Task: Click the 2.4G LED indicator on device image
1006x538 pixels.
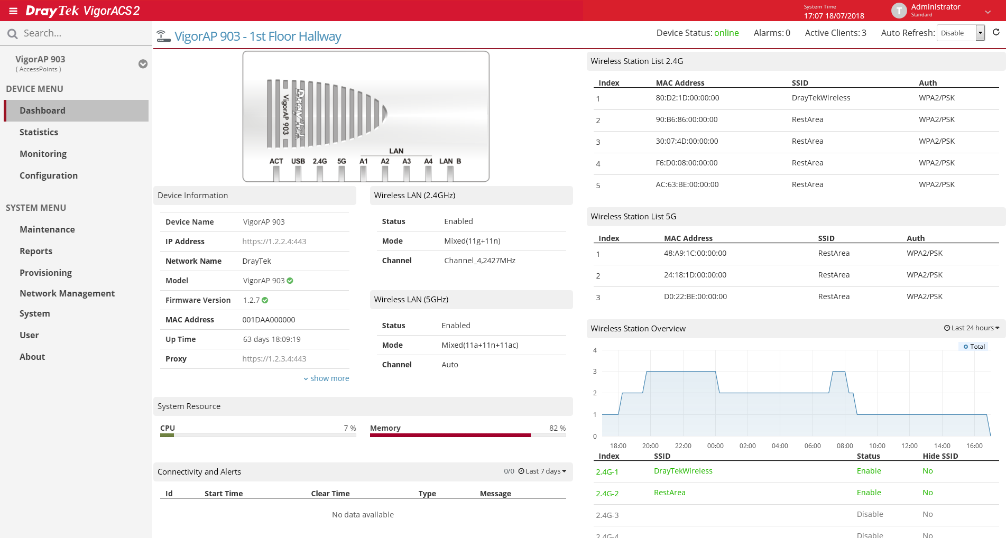Action: pyautogui.click(x=320, y=174)
